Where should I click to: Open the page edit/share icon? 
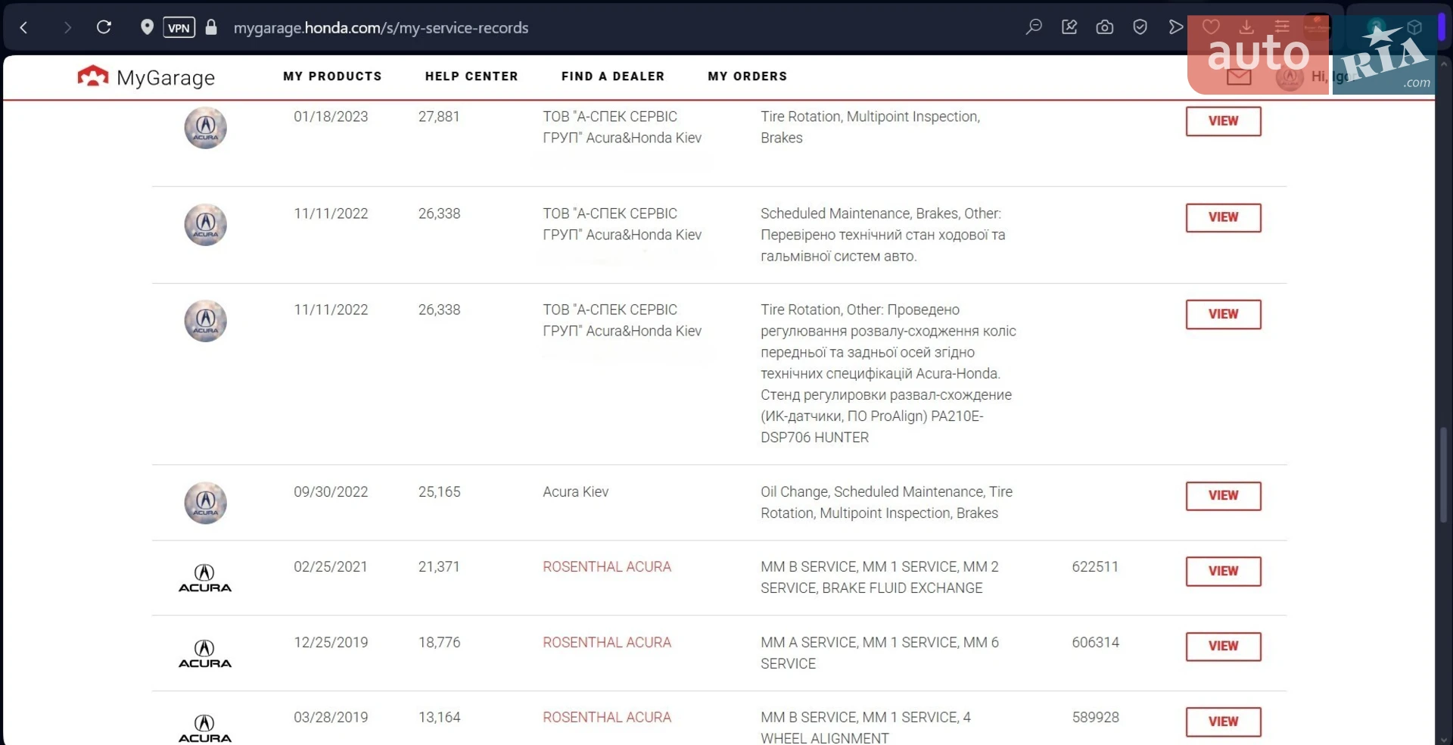(x=1069, y=27)
